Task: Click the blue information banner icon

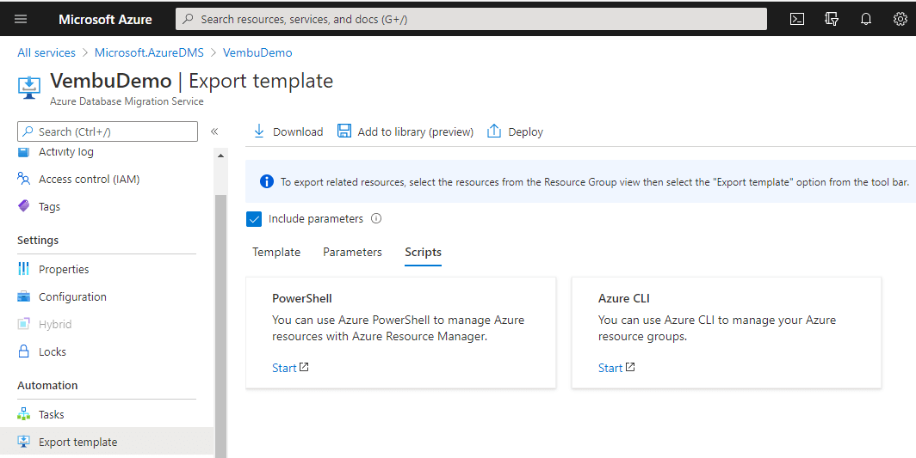Action: (x=266, y=181)
